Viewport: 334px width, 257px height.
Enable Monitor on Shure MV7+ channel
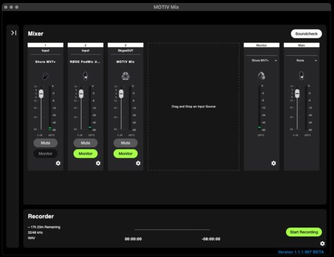click(46, 154)
